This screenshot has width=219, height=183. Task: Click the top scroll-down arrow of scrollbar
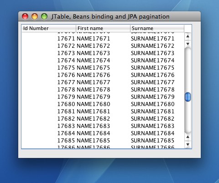click(x=188, y=44)
